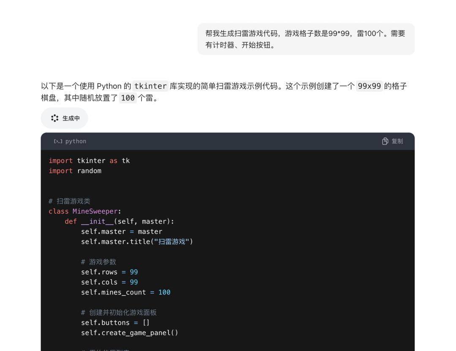Click the self.create_game_panel() line
This screenshot has width=456, height=351.
click(x=130, y=333)
